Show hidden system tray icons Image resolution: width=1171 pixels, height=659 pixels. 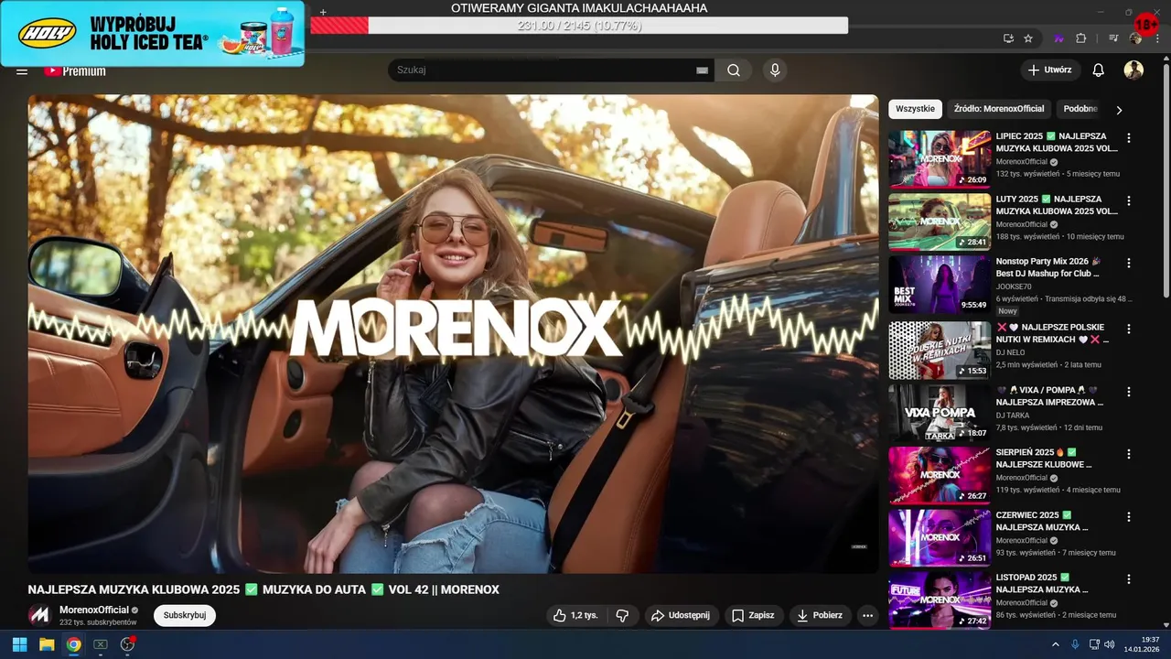(1055, 644)
